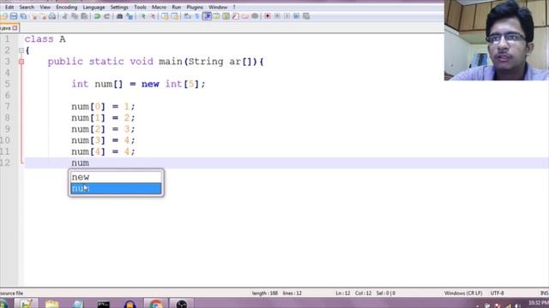Click the Save file toolbar icon

click(x=14, y=16)
